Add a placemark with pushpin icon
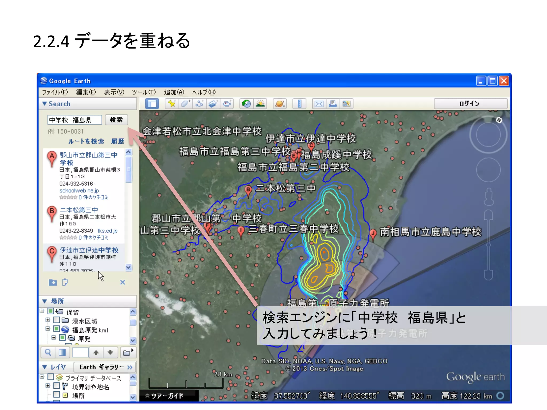Image resolution: width=547 pixels, height=410 pixels. tap(172, 104)
